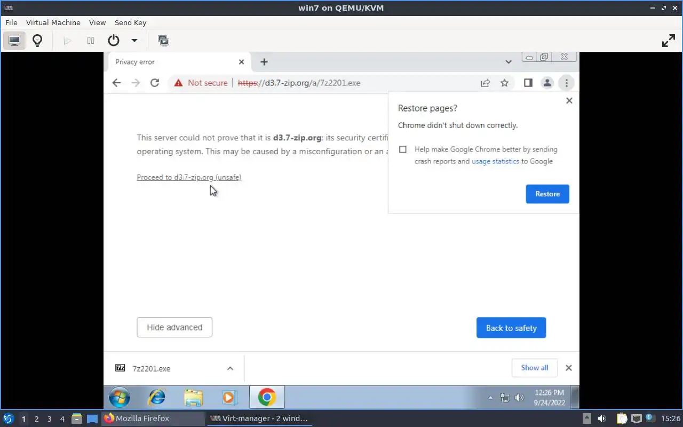The width and height of the screenshot is (683, 427).
Task: Pause the virtual machine
Action: pyautogui.click(x=91, y=41)
